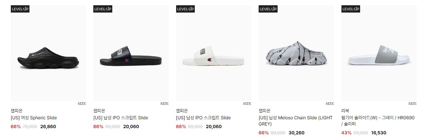Screen dimensions: 421x136
Task: Show SIZE options under Meloso Chain Slide
Action: pos(330,104)
